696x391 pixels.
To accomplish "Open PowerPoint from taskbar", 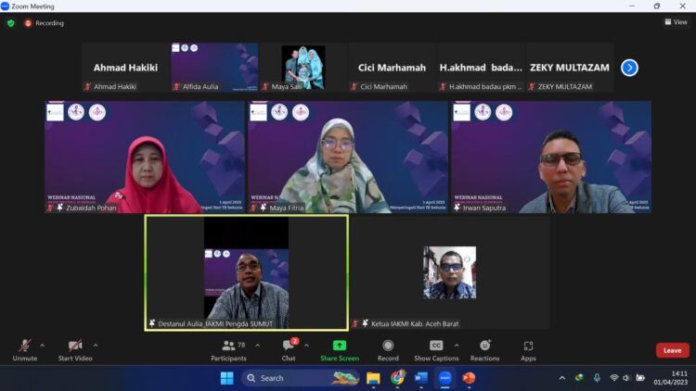I will [x=469, y=378].
